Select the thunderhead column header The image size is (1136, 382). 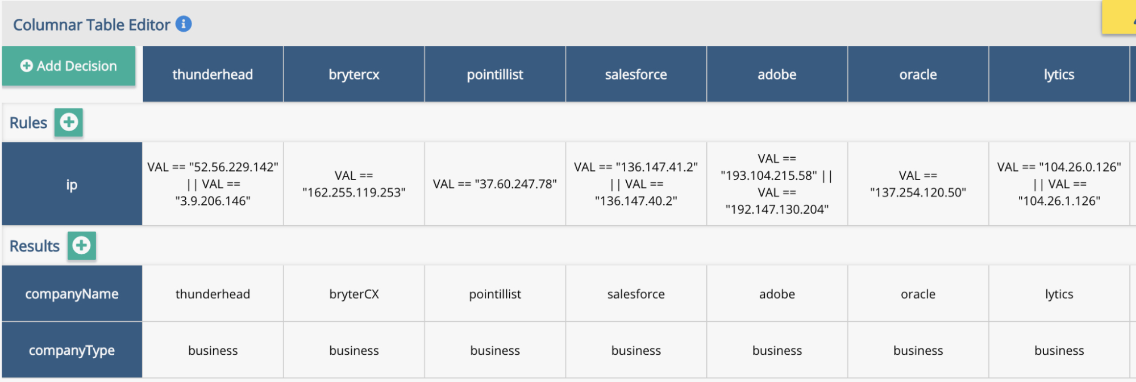point(213,74)
